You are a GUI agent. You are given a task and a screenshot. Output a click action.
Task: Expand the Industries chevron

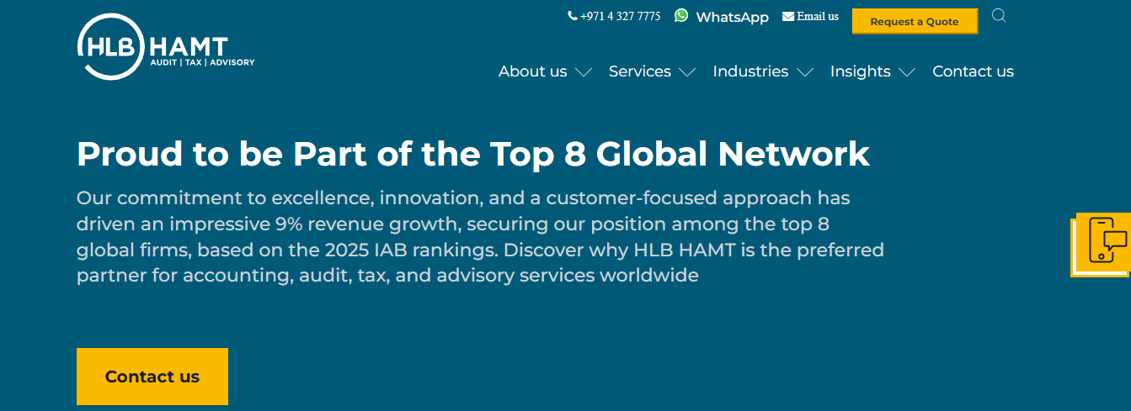805,73
